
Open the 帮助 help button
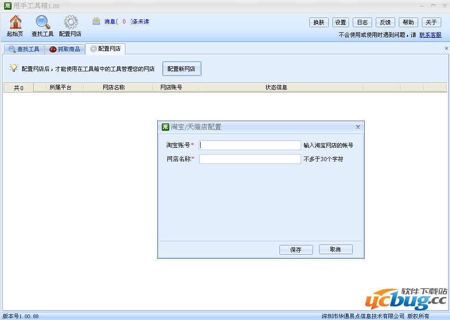tap(408, 22)
